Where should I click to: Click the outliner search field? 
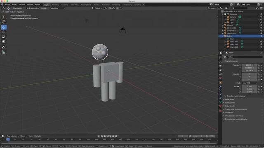tap(240, 8)
